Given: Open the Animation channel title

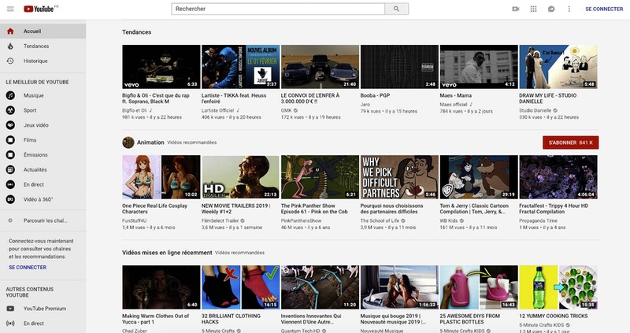Looking at the screenshot, I should point(150,142).
